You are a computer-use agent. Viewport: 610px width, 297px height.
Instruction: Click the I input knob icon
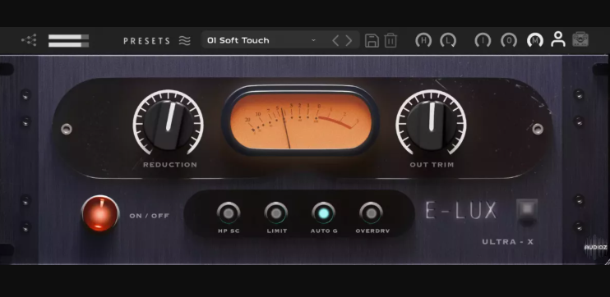[483, 40]
